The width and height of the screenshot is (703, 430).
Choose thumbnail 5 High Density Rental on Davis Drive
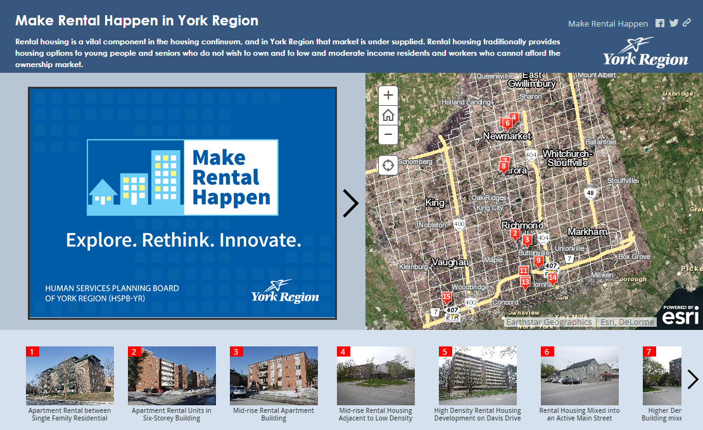(478, 376)
